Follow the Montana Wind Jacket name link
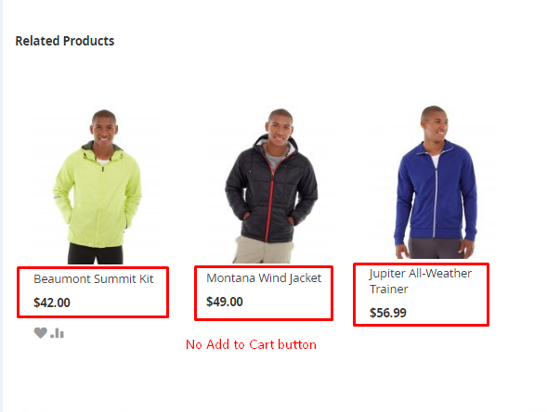 click(x=264, y=277)
